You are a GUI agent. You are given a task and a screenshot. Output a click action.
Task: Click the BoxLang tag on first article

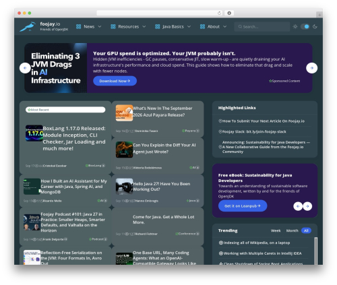pos(95,166)
